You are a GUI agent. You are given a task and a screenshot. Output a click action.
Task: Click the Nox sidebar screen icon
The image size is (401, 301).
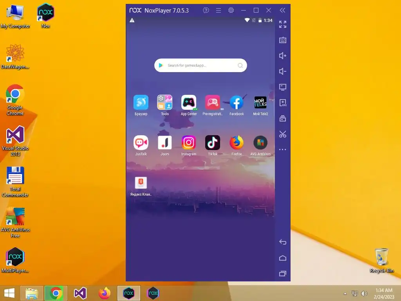[283, 87]
